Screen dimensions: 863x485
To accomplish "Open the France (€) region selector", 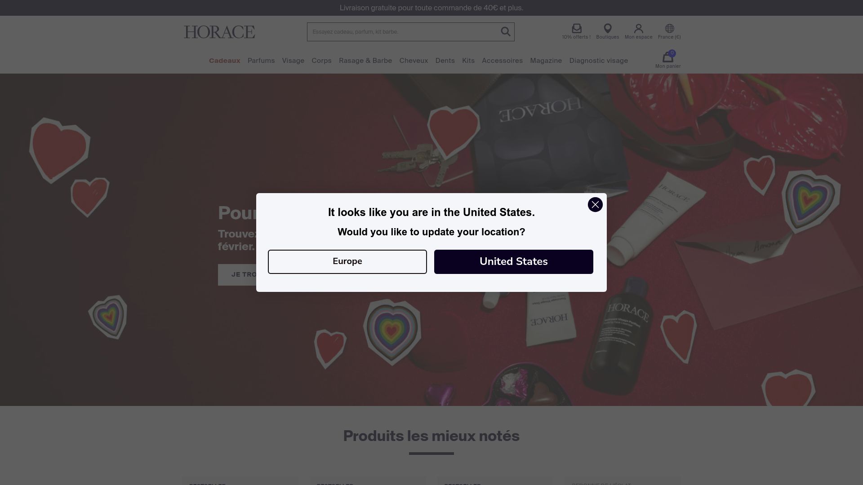I will click(x=669, y=31).
